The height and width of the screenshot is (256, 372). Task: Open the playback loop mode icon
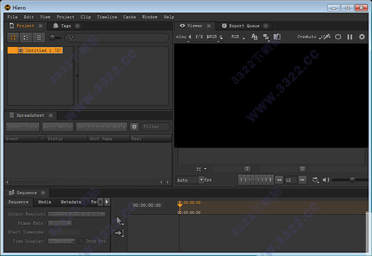(315, 180)
